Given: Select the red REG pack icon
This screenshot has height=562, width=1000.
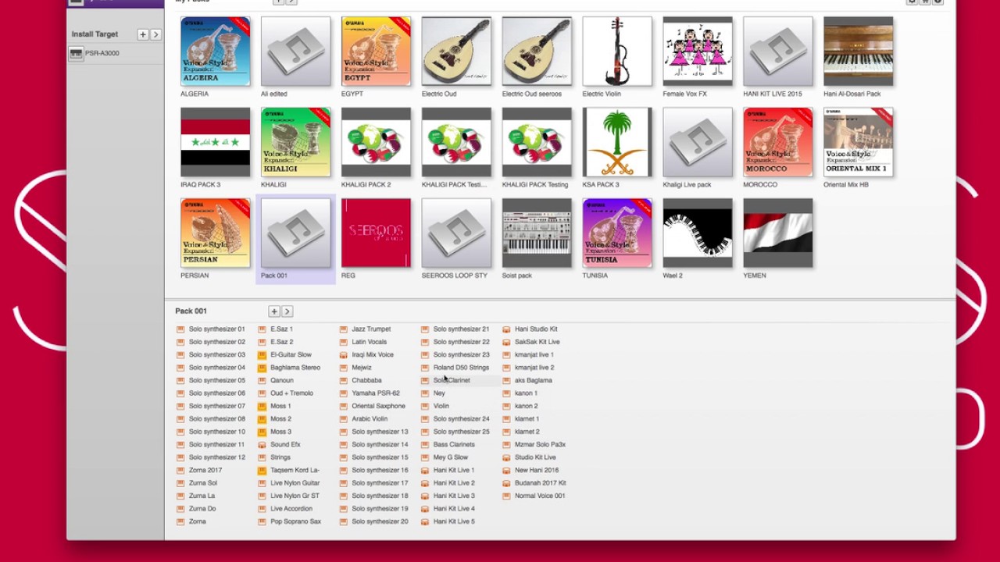Looking at the screenshot, I should [376, 233].
